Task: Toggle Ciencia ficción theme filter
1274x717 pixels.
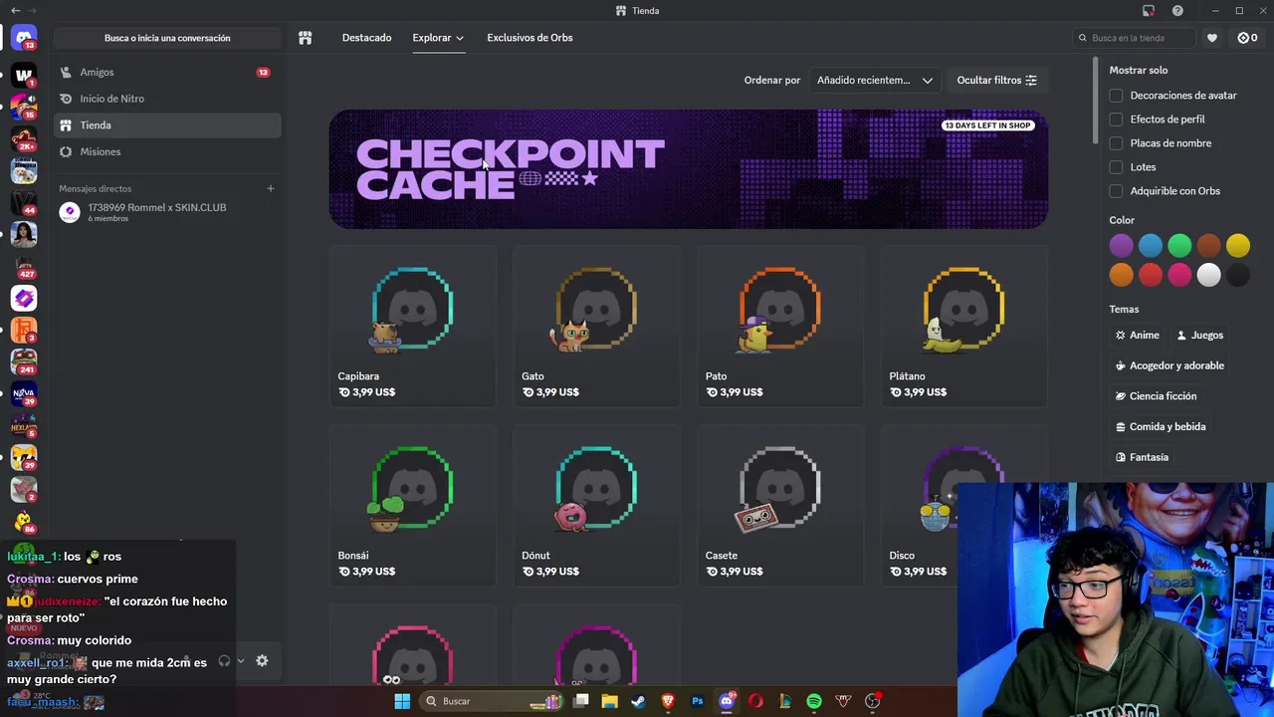Action: tap(1155, 396)
